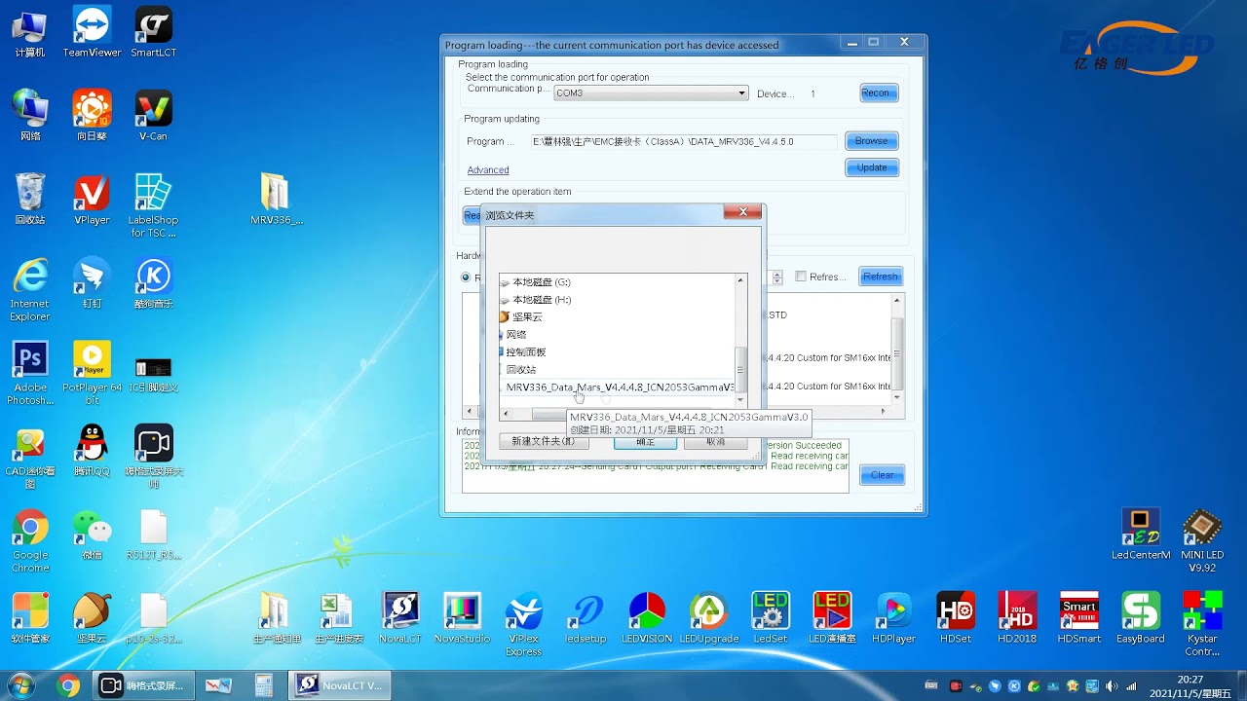Open the COM3 communication port dropdown
The width and height of the screenshot is (1247, 701).
coord(651,93)
